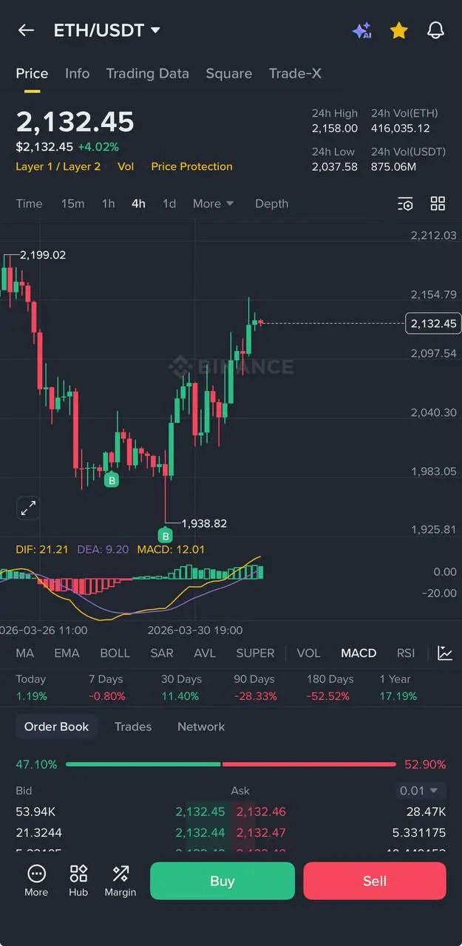
Task: Select the Order Book tab
Action: tap(56, 726)
